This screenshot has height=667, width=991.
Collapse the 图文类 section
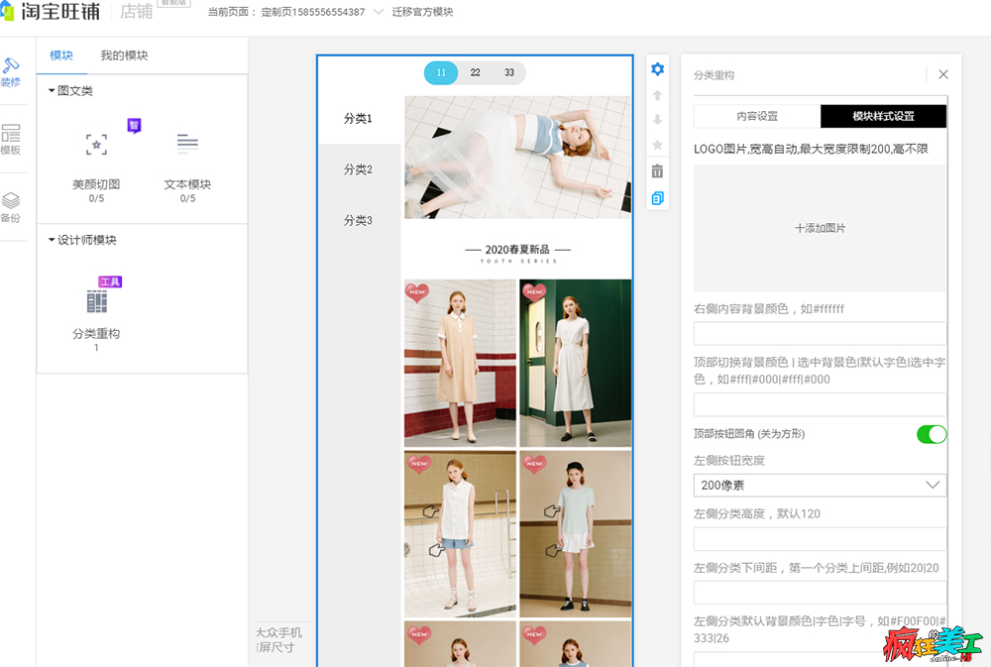[x=70, y=91]
